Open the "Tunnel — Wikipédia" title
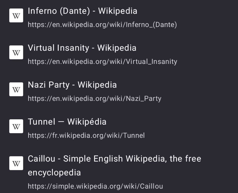238x193 pixels. click(67, 122)
